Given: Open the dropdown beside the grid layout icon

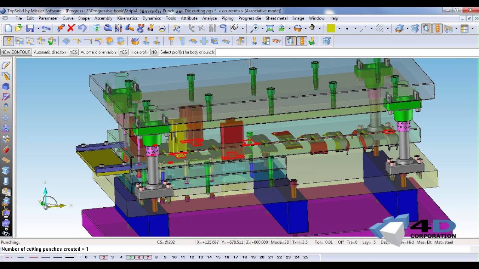Looking at the screenshot, I should [472, 28].
